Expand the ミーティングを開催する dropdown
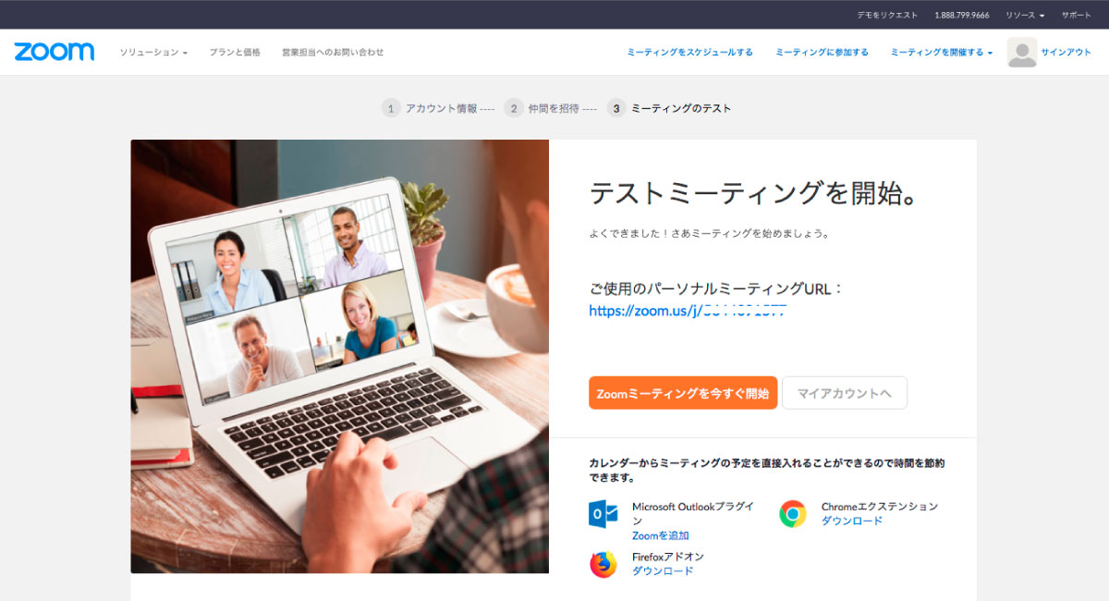Image resolution: width=1109 pixels, height=601 pixels. [x=942, y=53]
